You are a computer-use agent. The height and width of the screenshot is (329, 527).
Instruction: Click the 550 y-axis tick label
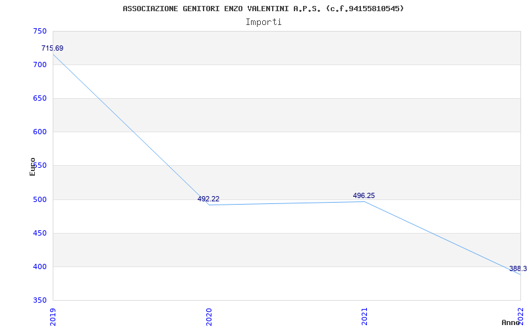pyautogui.click(x=40, y=166)
